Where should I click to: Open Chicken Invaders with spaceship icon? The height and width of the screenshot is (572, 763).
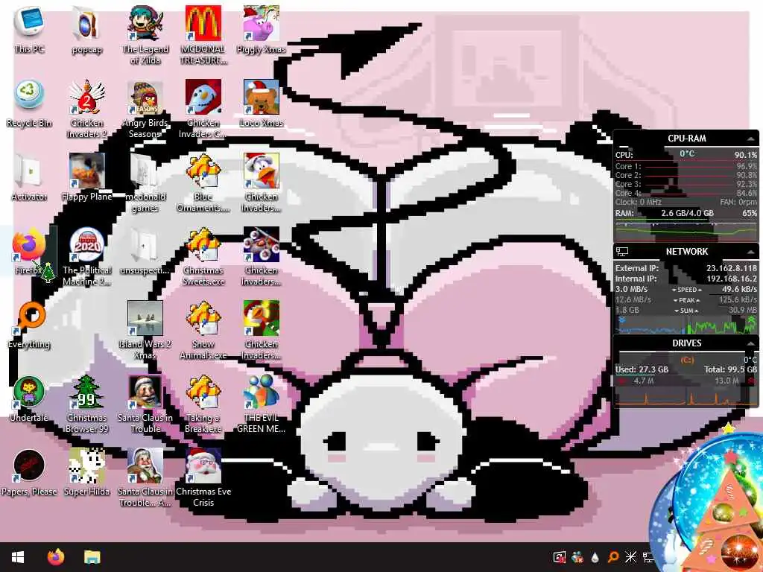point(262,256)
